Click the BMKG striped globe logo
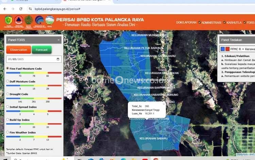Screen dimensions: 255x160 50,20
